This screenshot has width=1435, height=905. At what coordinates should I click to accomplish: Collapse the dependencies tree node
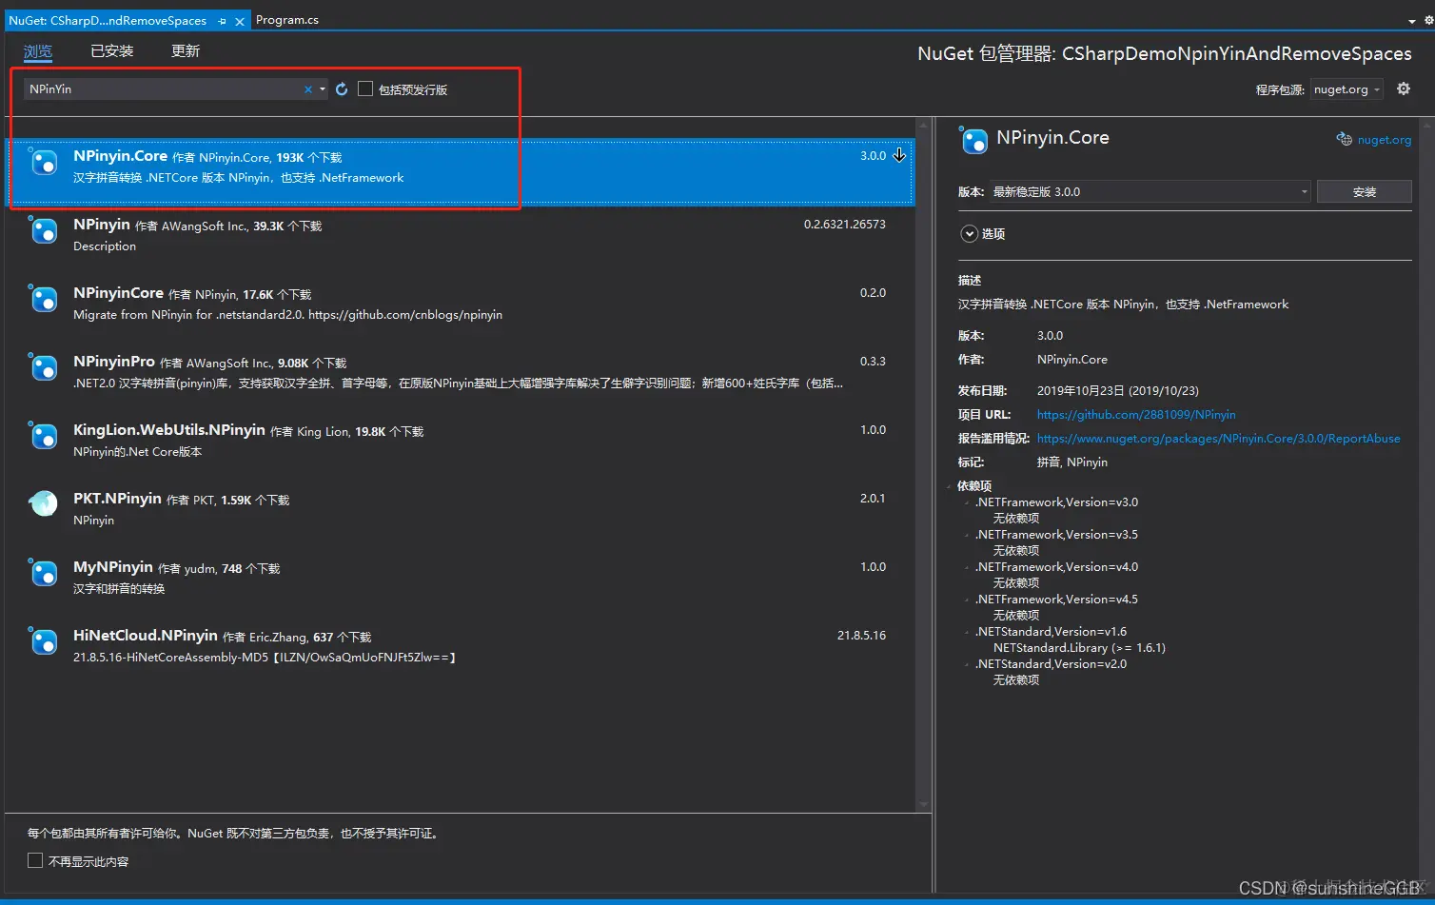951,486
